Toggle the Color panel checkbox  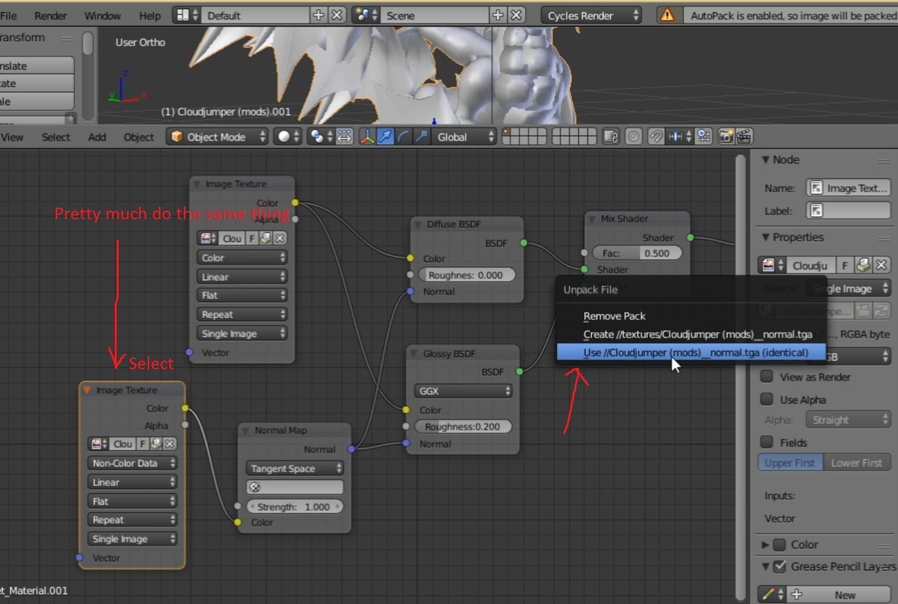(x=780, y=544)
